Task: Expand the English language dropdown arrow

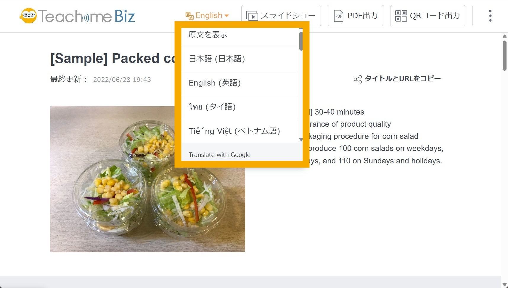Action: pos(227,16)
